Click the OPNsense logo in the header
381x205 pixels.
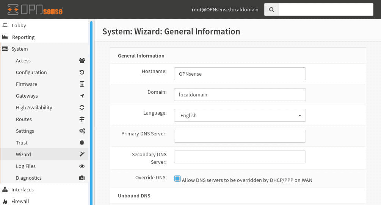coord(35,9)
